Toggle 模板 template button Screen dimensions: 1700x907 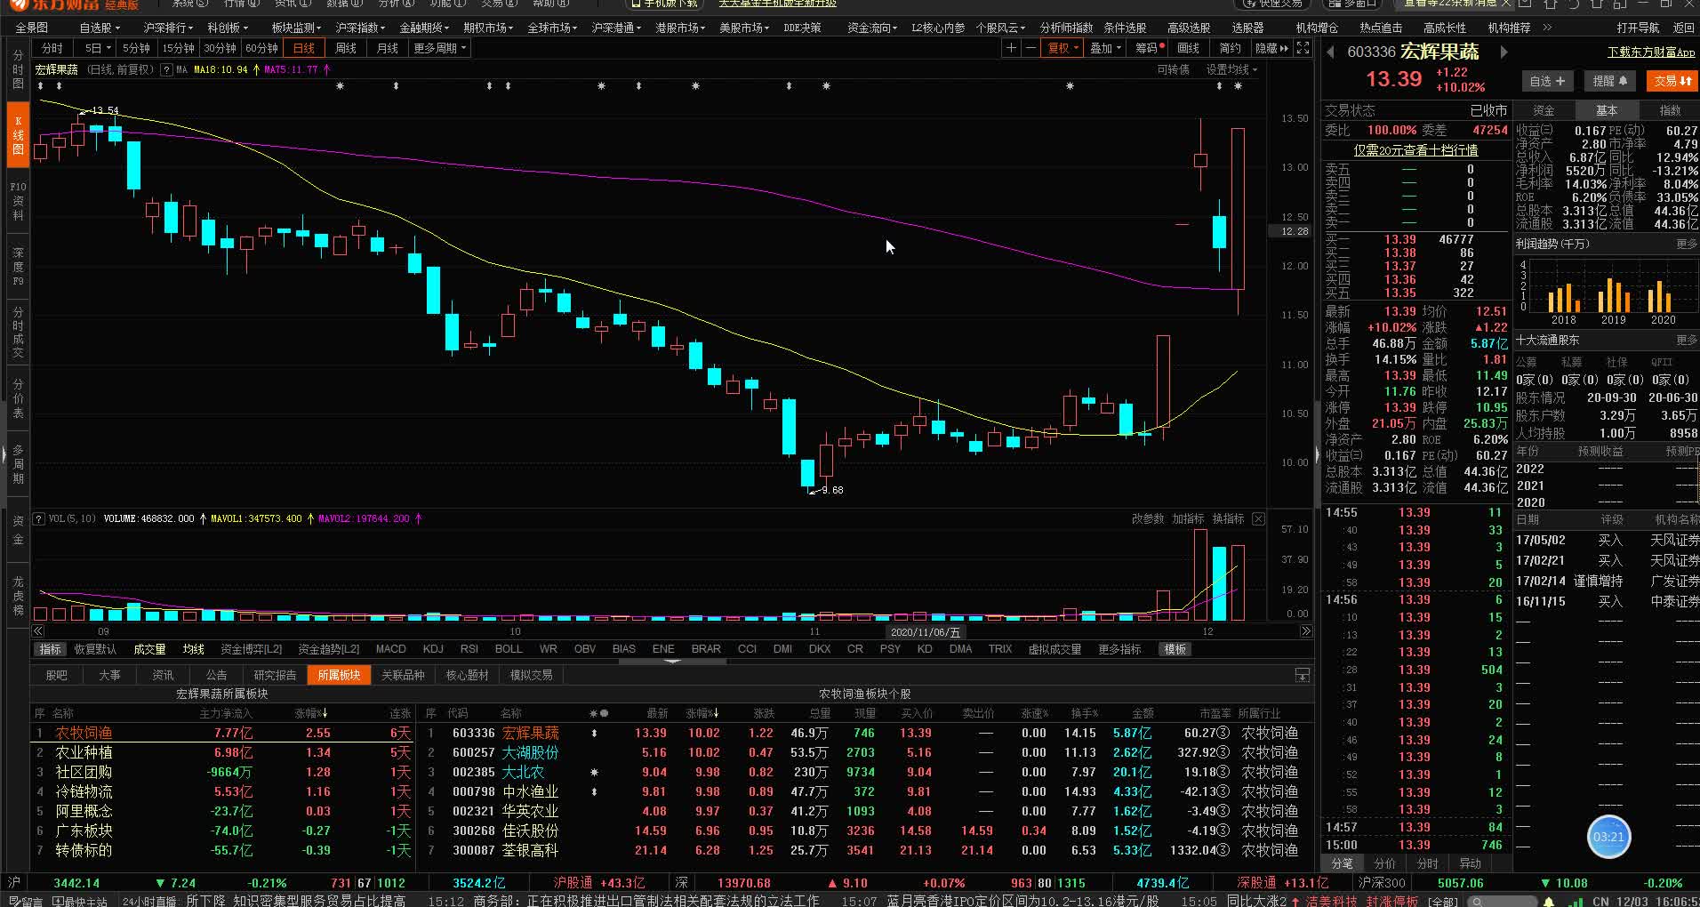point(1175,649)
